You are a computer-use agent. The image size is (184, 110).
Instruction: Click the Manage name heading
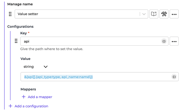pos(20,5)
